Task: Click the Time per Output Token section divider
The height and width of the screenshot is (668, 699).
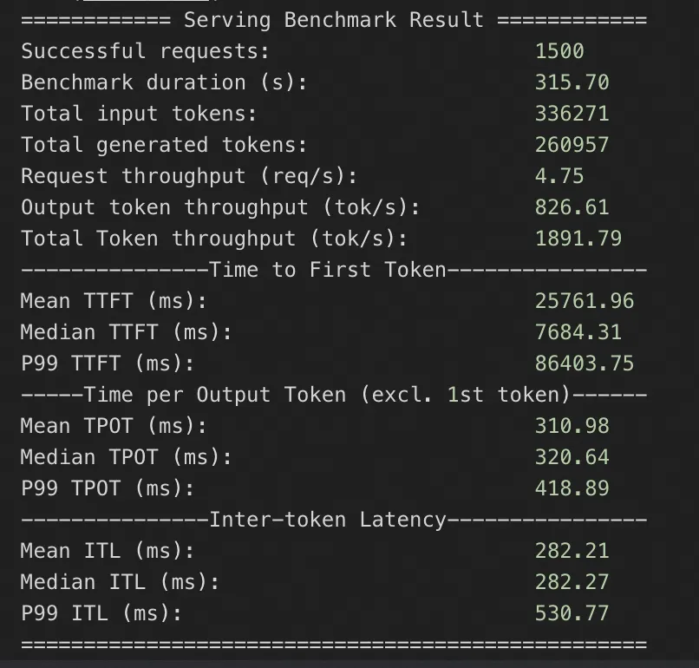Action: 333,395
